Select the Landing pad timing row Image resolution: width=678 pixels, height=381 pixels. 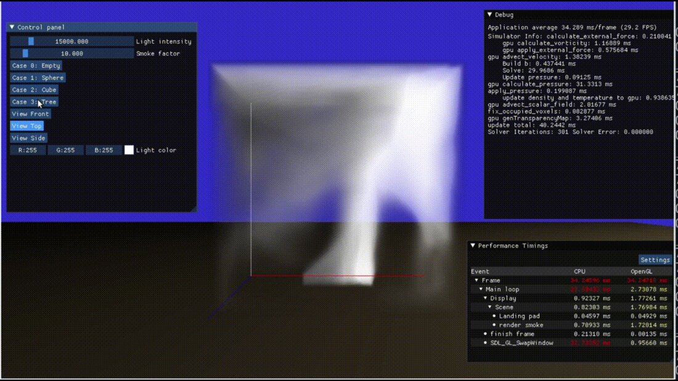tap(570, 316)
